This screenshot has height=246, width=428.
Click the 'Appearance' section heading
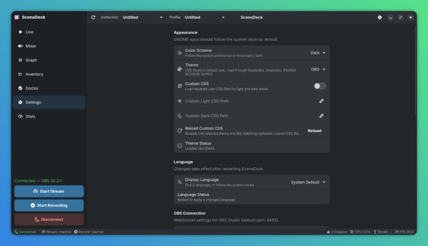186,32
